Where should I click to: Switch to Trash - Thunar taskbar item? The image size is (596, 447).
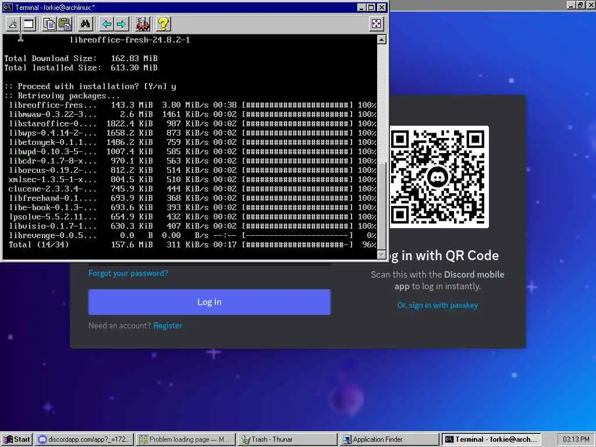tap(288, 439)
